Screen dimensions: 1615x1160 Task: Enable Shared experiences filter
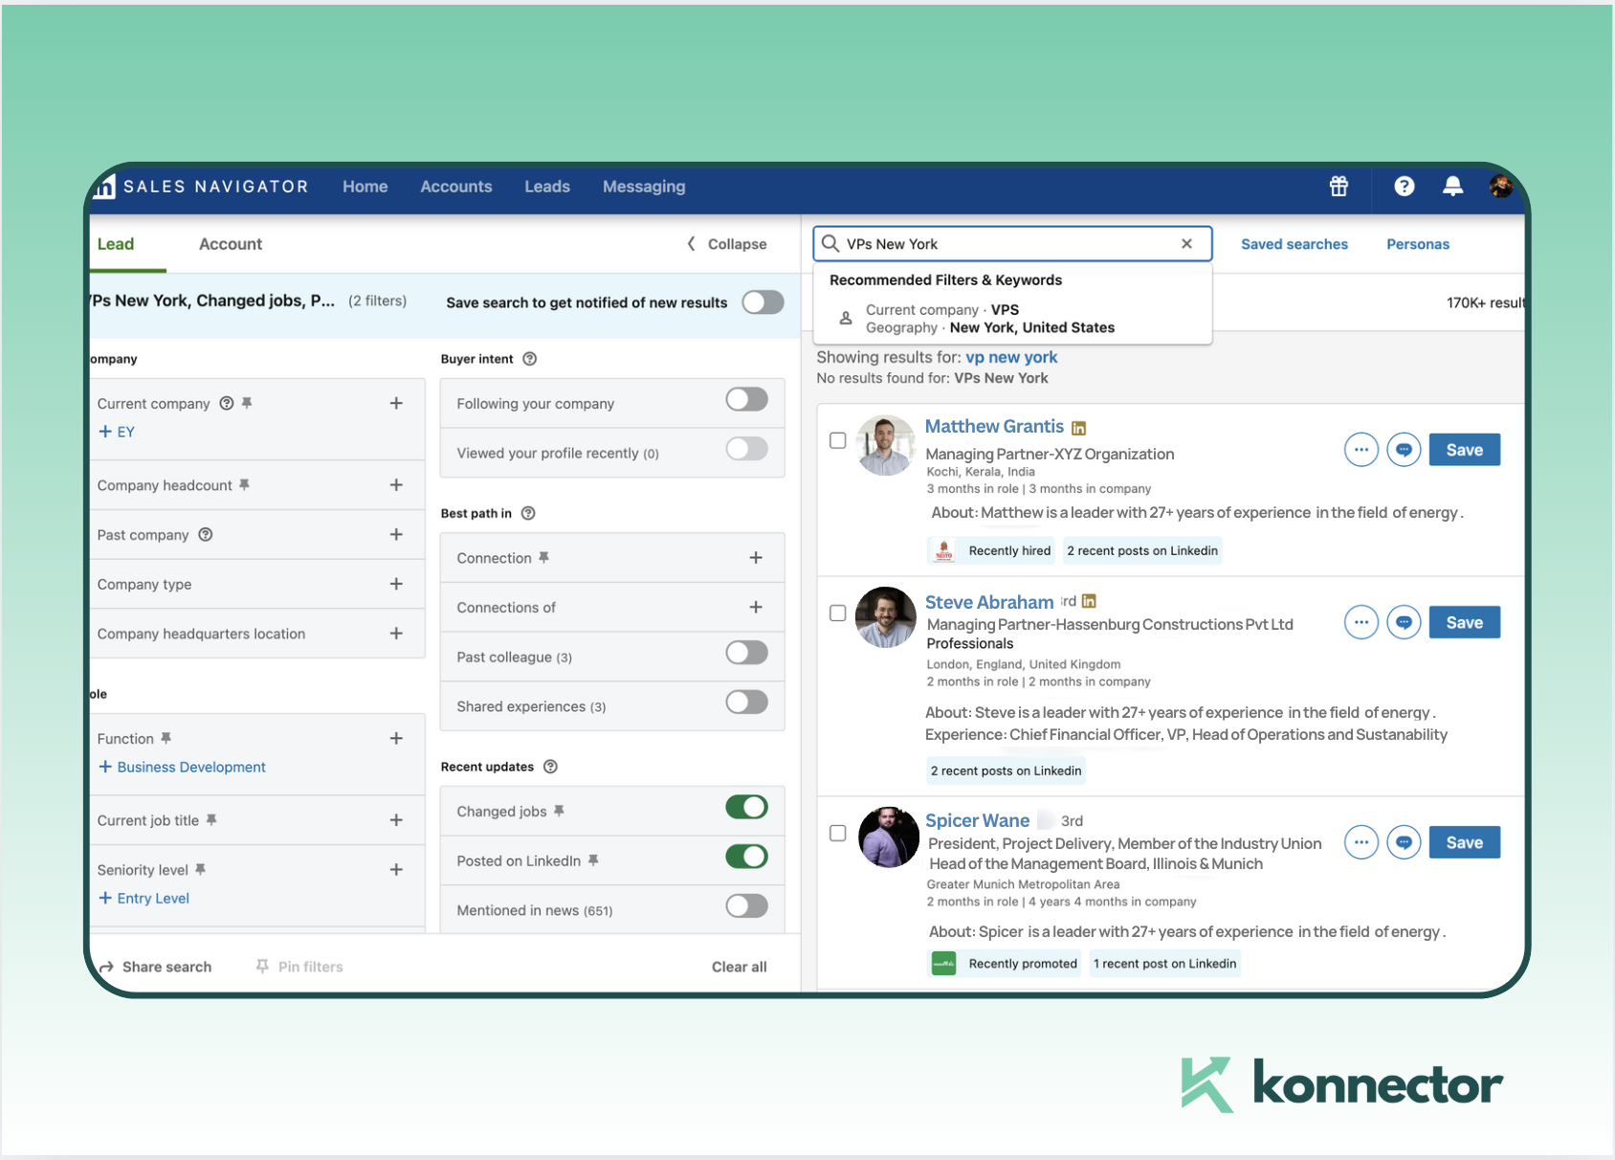(746, 703)
